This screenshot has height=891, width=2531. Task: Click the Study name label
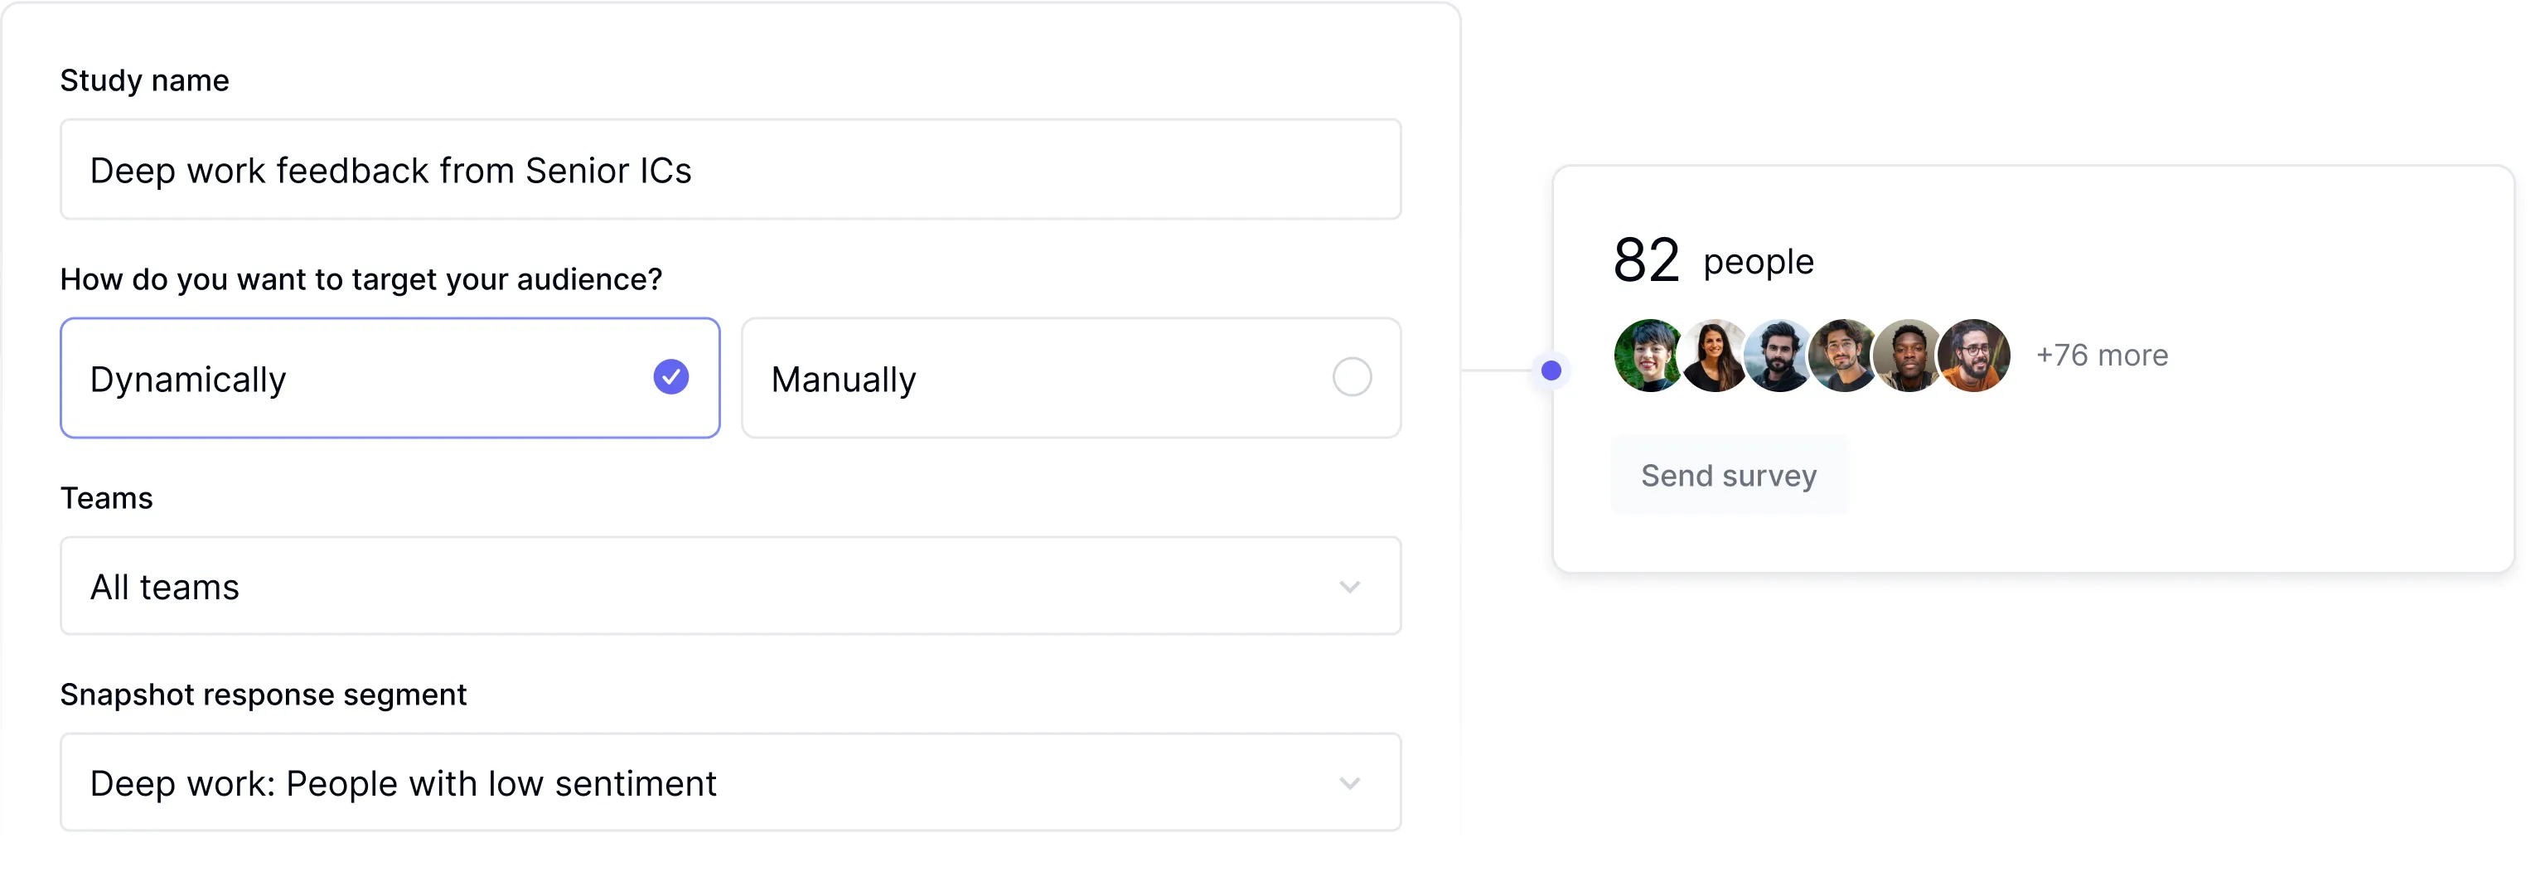click(x=144, y=80)
